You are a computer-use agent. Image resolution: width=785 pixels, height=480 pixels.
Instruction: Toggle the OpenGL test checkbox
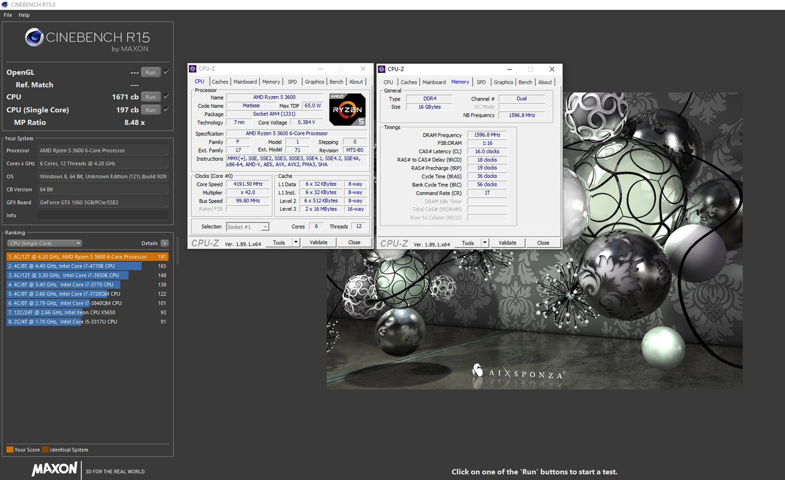166,72
